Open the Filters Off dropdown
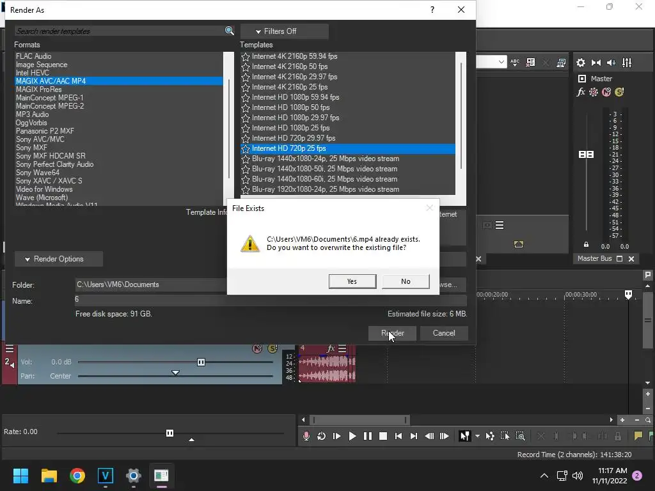 pos(284,31)
